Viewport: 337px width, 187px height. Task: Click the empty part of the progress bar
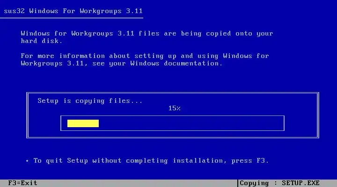click(191, 123)
